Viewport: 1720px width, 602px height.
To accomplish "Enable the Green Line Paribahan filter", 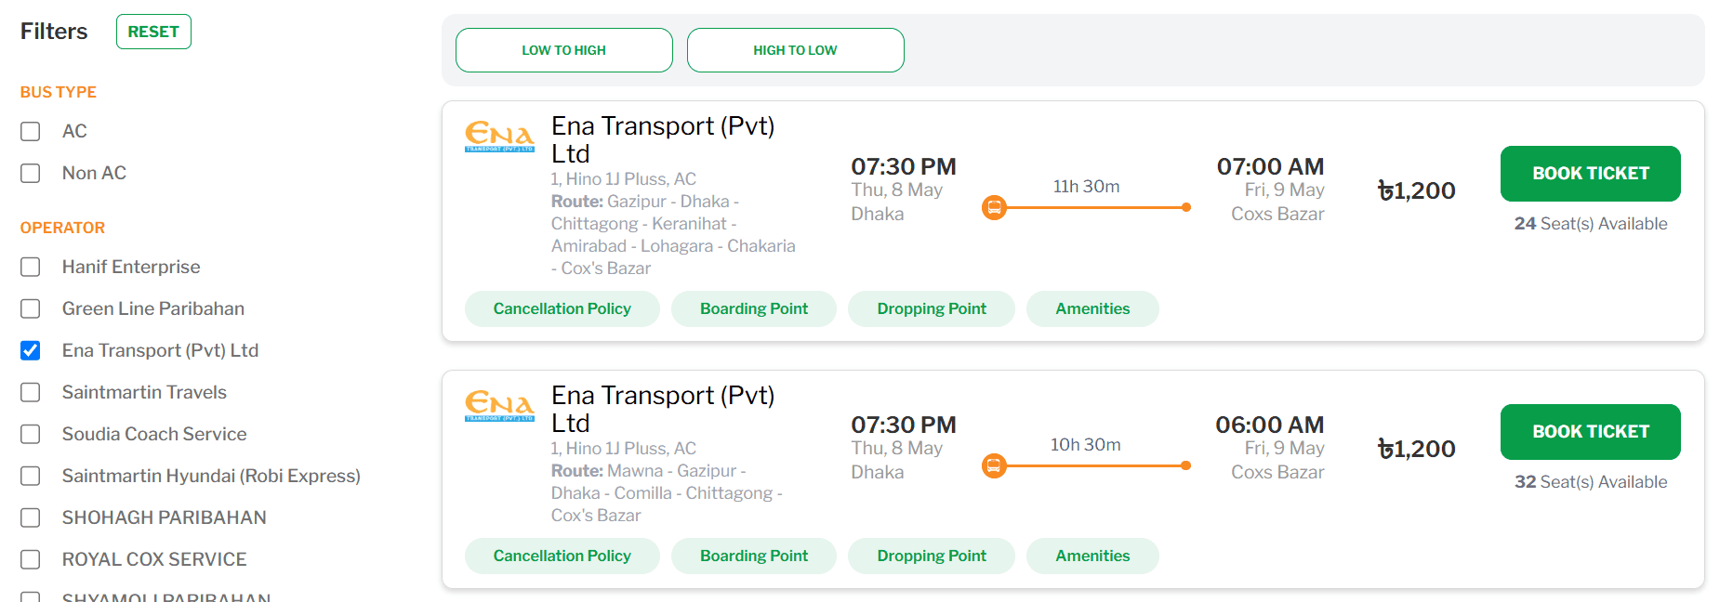I will pos(31,308).
